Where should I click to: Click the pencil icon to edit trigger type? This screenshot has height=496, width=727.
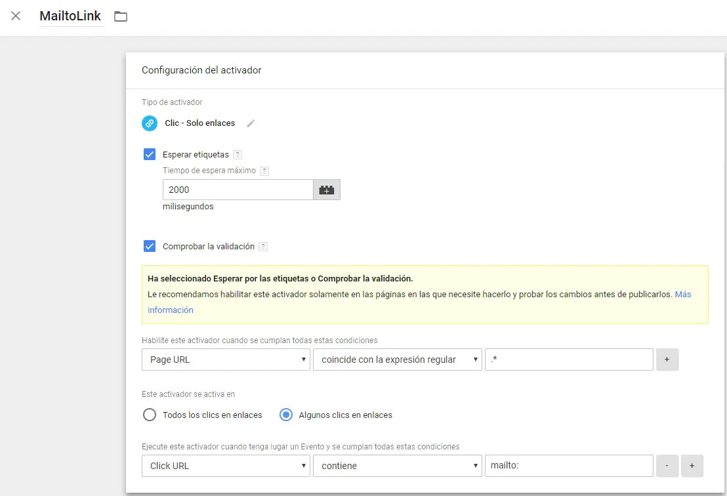[251, 123]
